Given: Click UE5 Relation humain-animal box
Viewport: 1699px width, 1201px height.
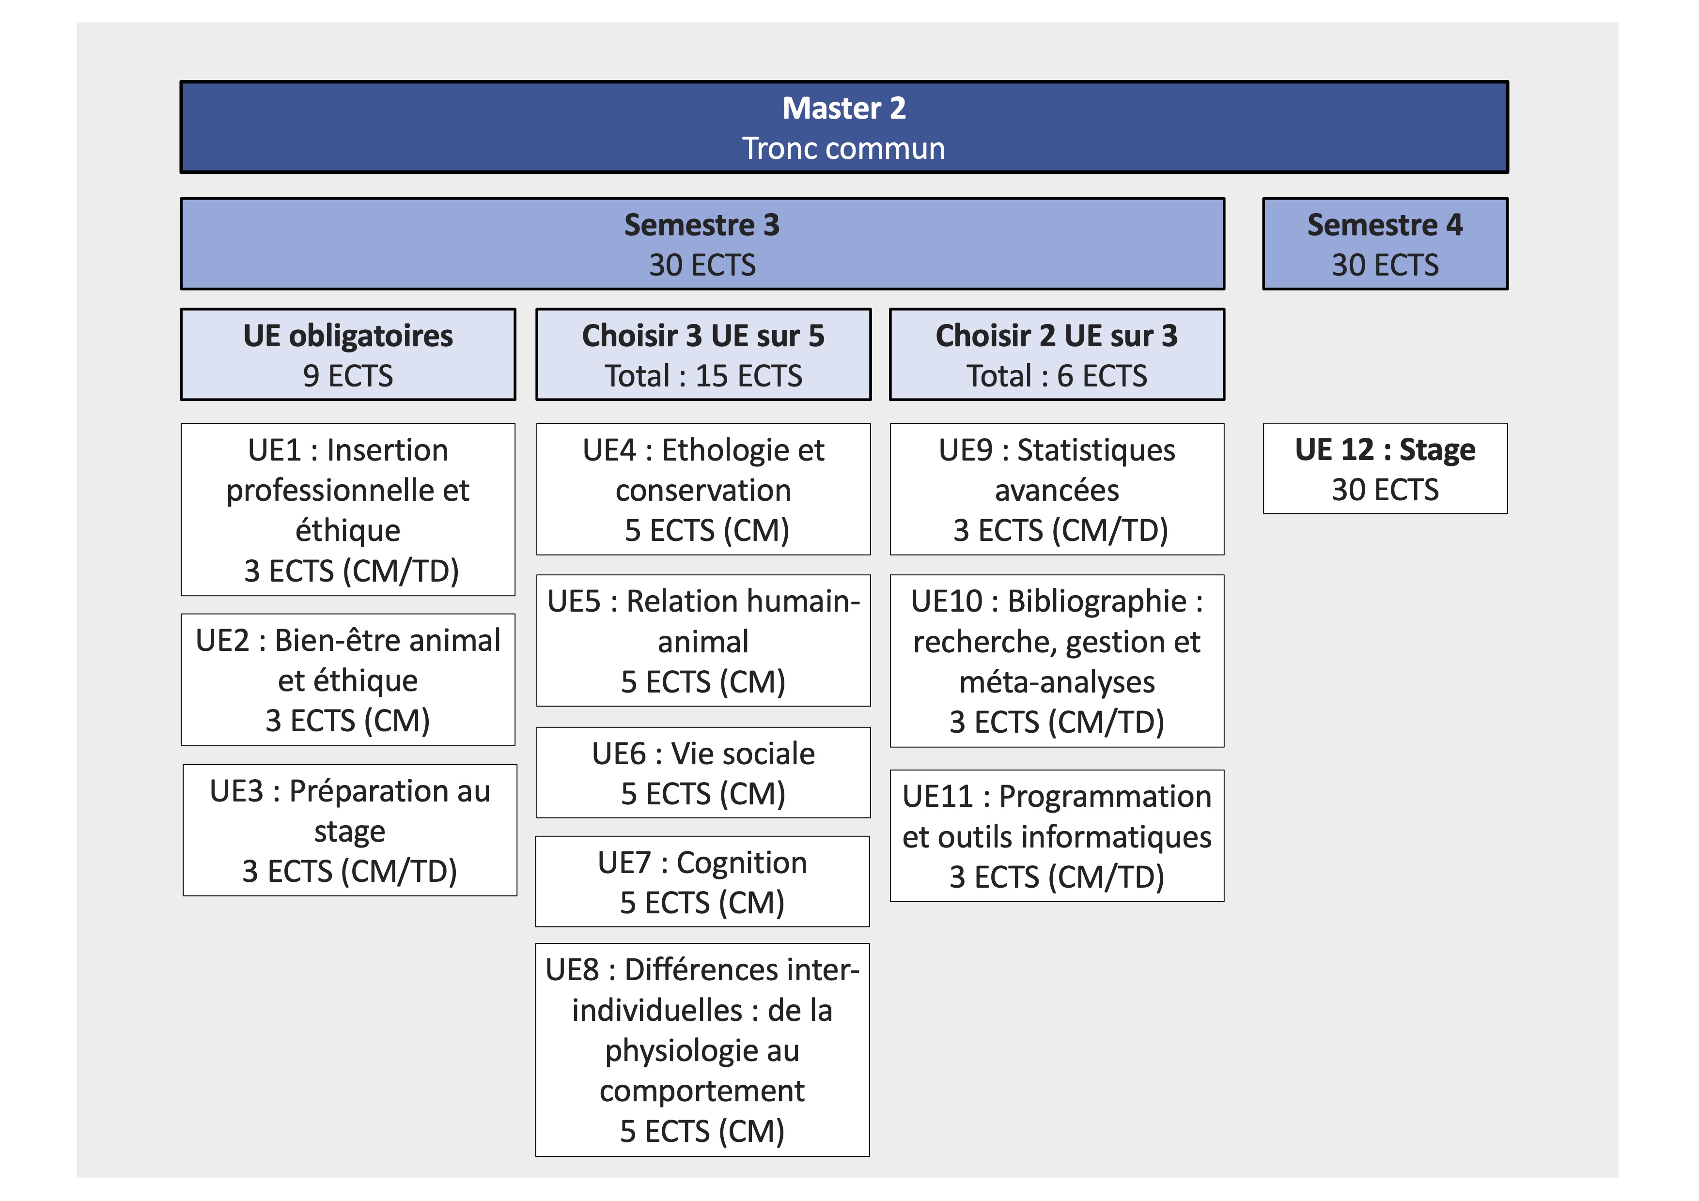Looking at the screenshot, I should coord(703,640).
